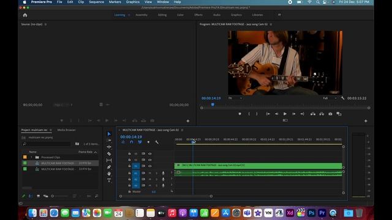Viewport: 392px width, 220px height.
Task: Switch project panel to List view
Action: (31, 196)
